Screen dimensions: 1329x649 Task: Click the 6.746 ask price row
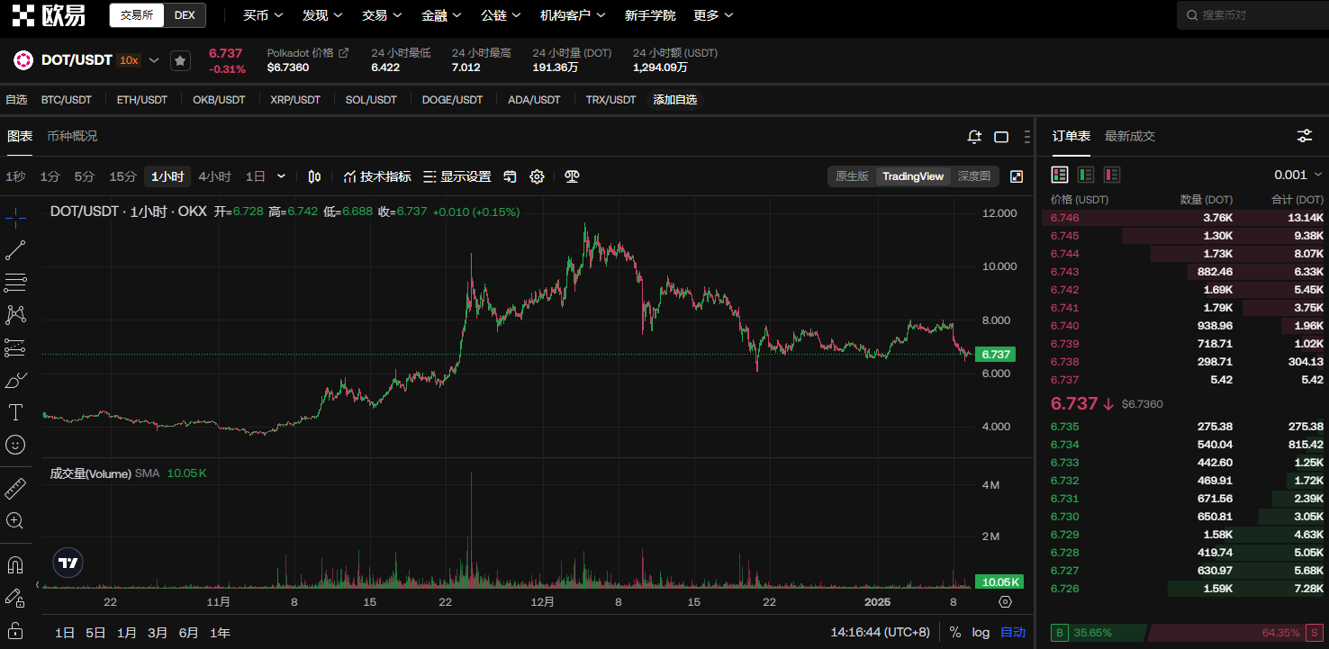click(1184, 218)
